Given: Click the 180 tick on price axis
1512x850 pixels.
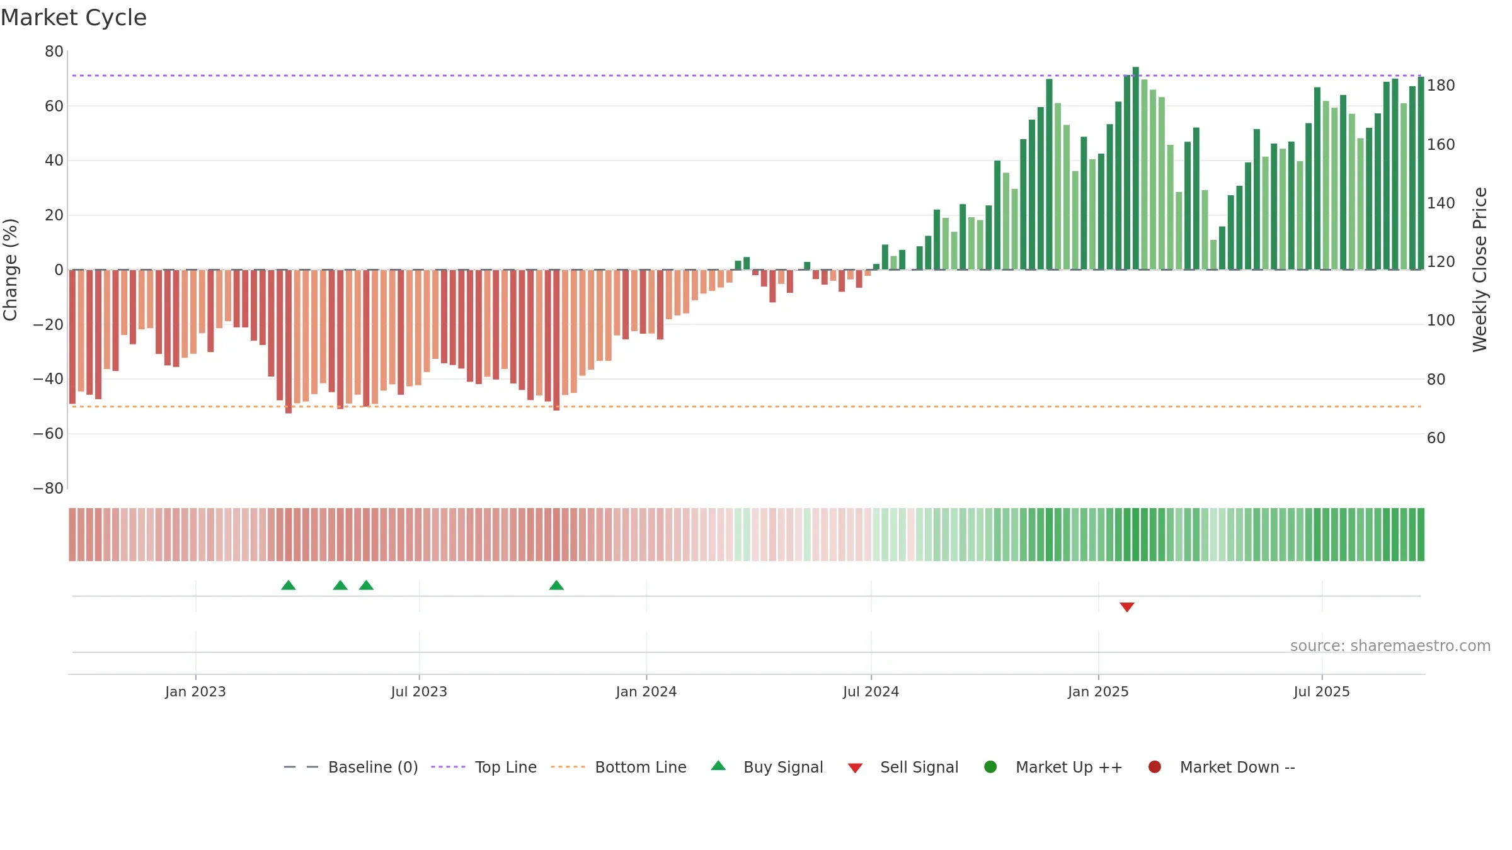Looking at the screenshot, I should pos(1441,86).
